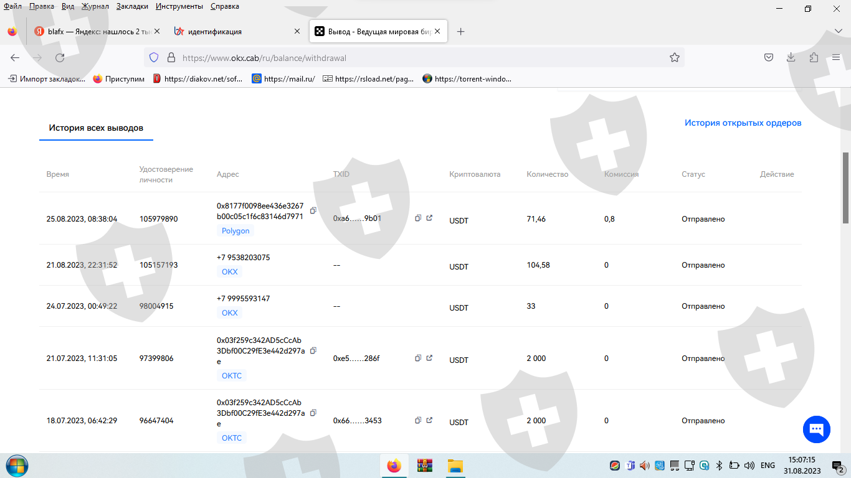The image size is (851, 478).
Task: Click the page vertical scrollbar
Action: (x=845, y=187)
